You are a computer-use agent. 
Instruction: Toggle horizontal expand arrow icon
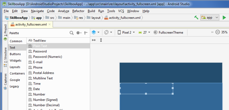click(x=94, y=40)
